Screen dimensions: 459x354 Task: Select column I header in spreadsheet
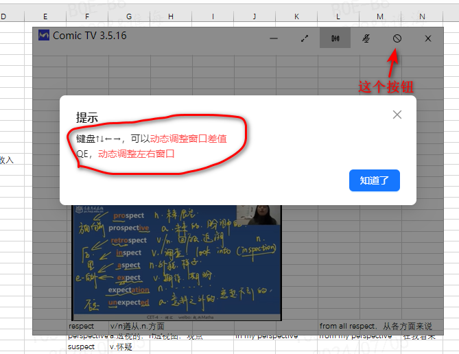pos(213,16)
